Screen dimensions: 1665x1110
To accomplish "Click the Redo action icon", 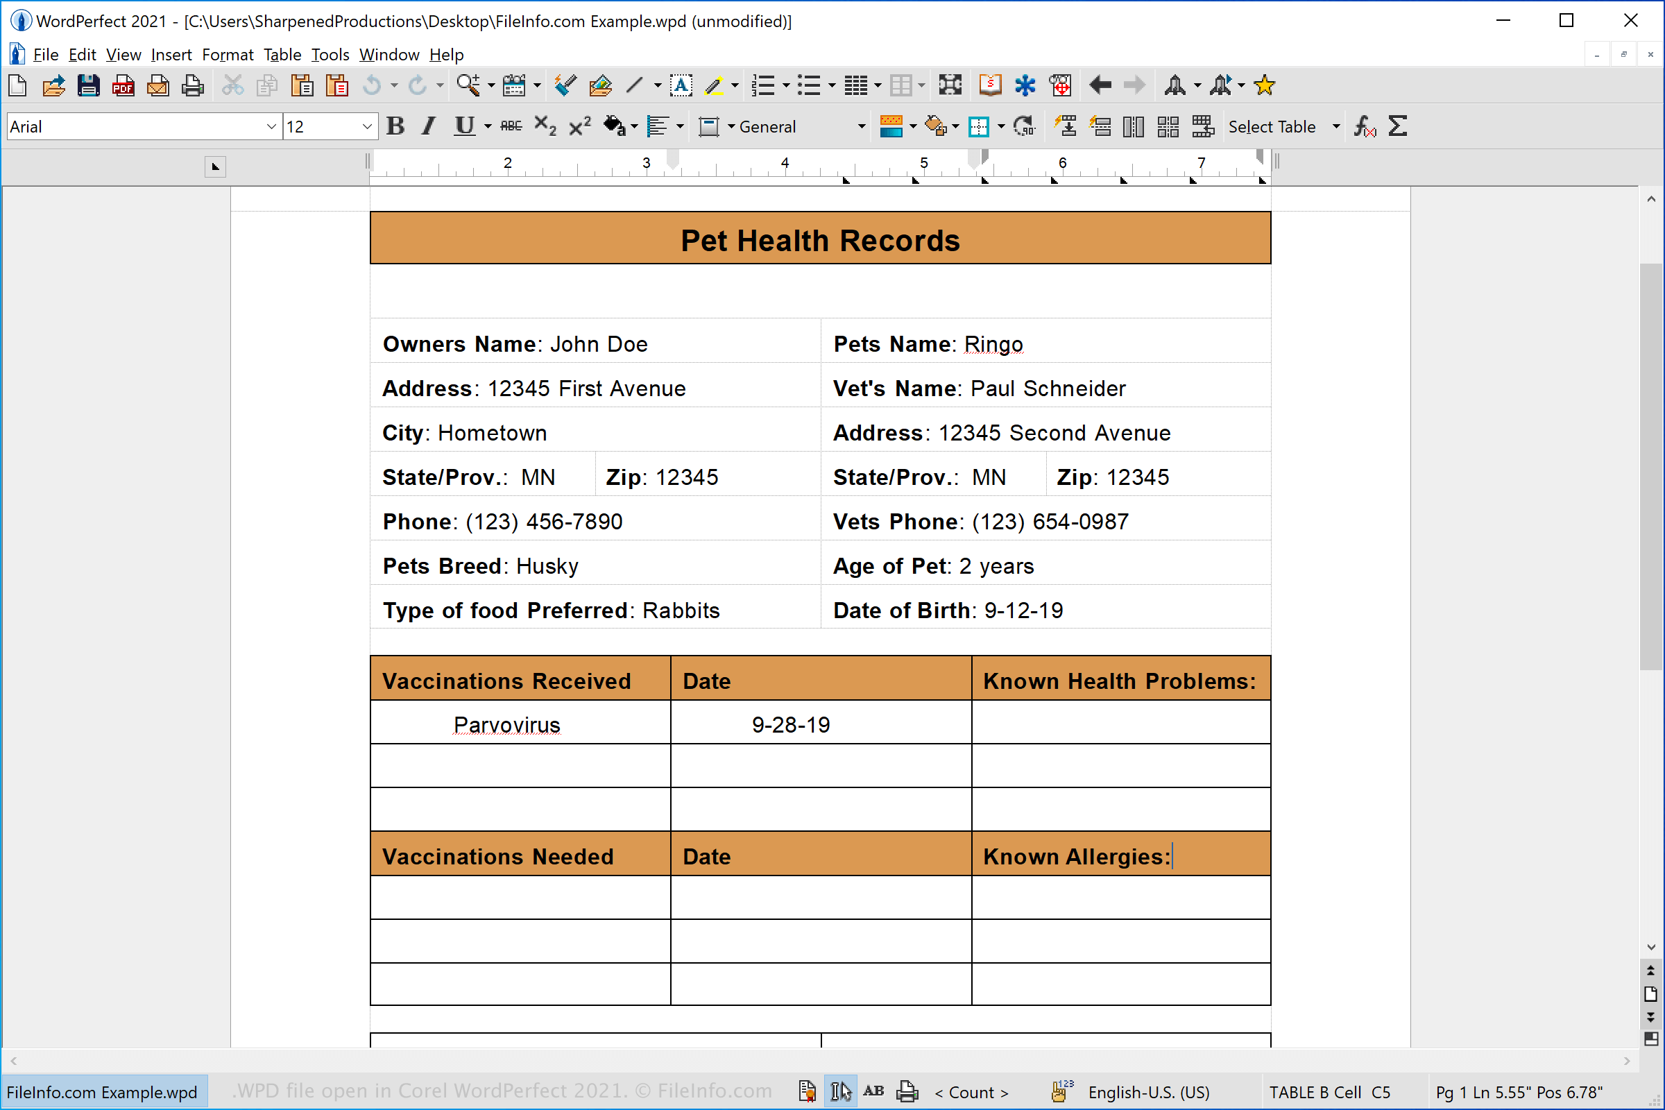I will click(418, 84).
